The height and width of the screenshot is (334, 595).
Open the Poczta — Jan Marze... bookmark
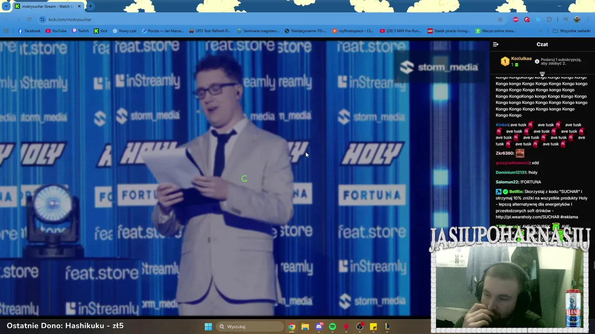[x=162, y=31]
